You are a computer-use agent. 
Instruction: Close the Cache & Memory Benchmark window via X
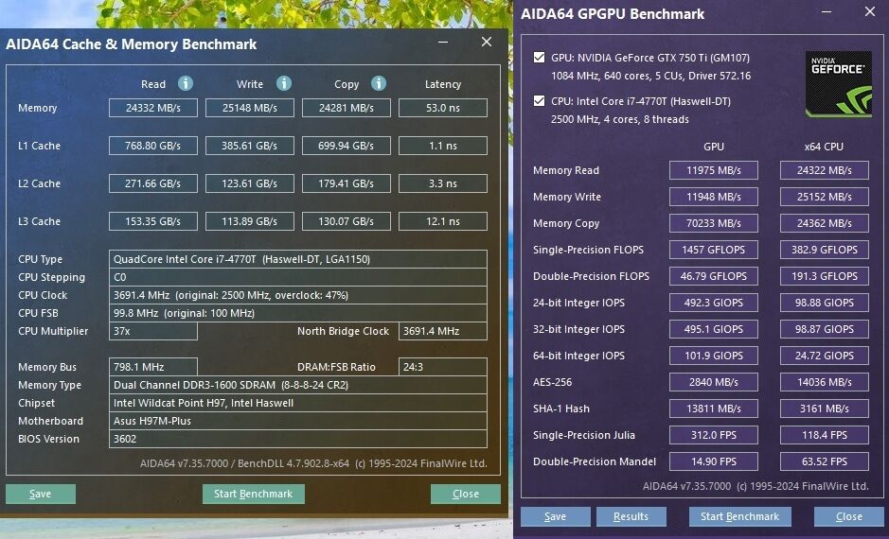[x=487, y=42]
